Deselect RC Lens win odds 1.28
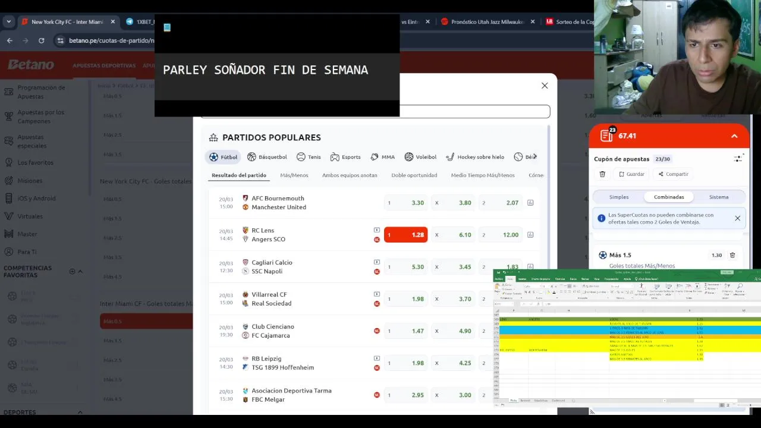Screen dimensions: 761x428 405,235
